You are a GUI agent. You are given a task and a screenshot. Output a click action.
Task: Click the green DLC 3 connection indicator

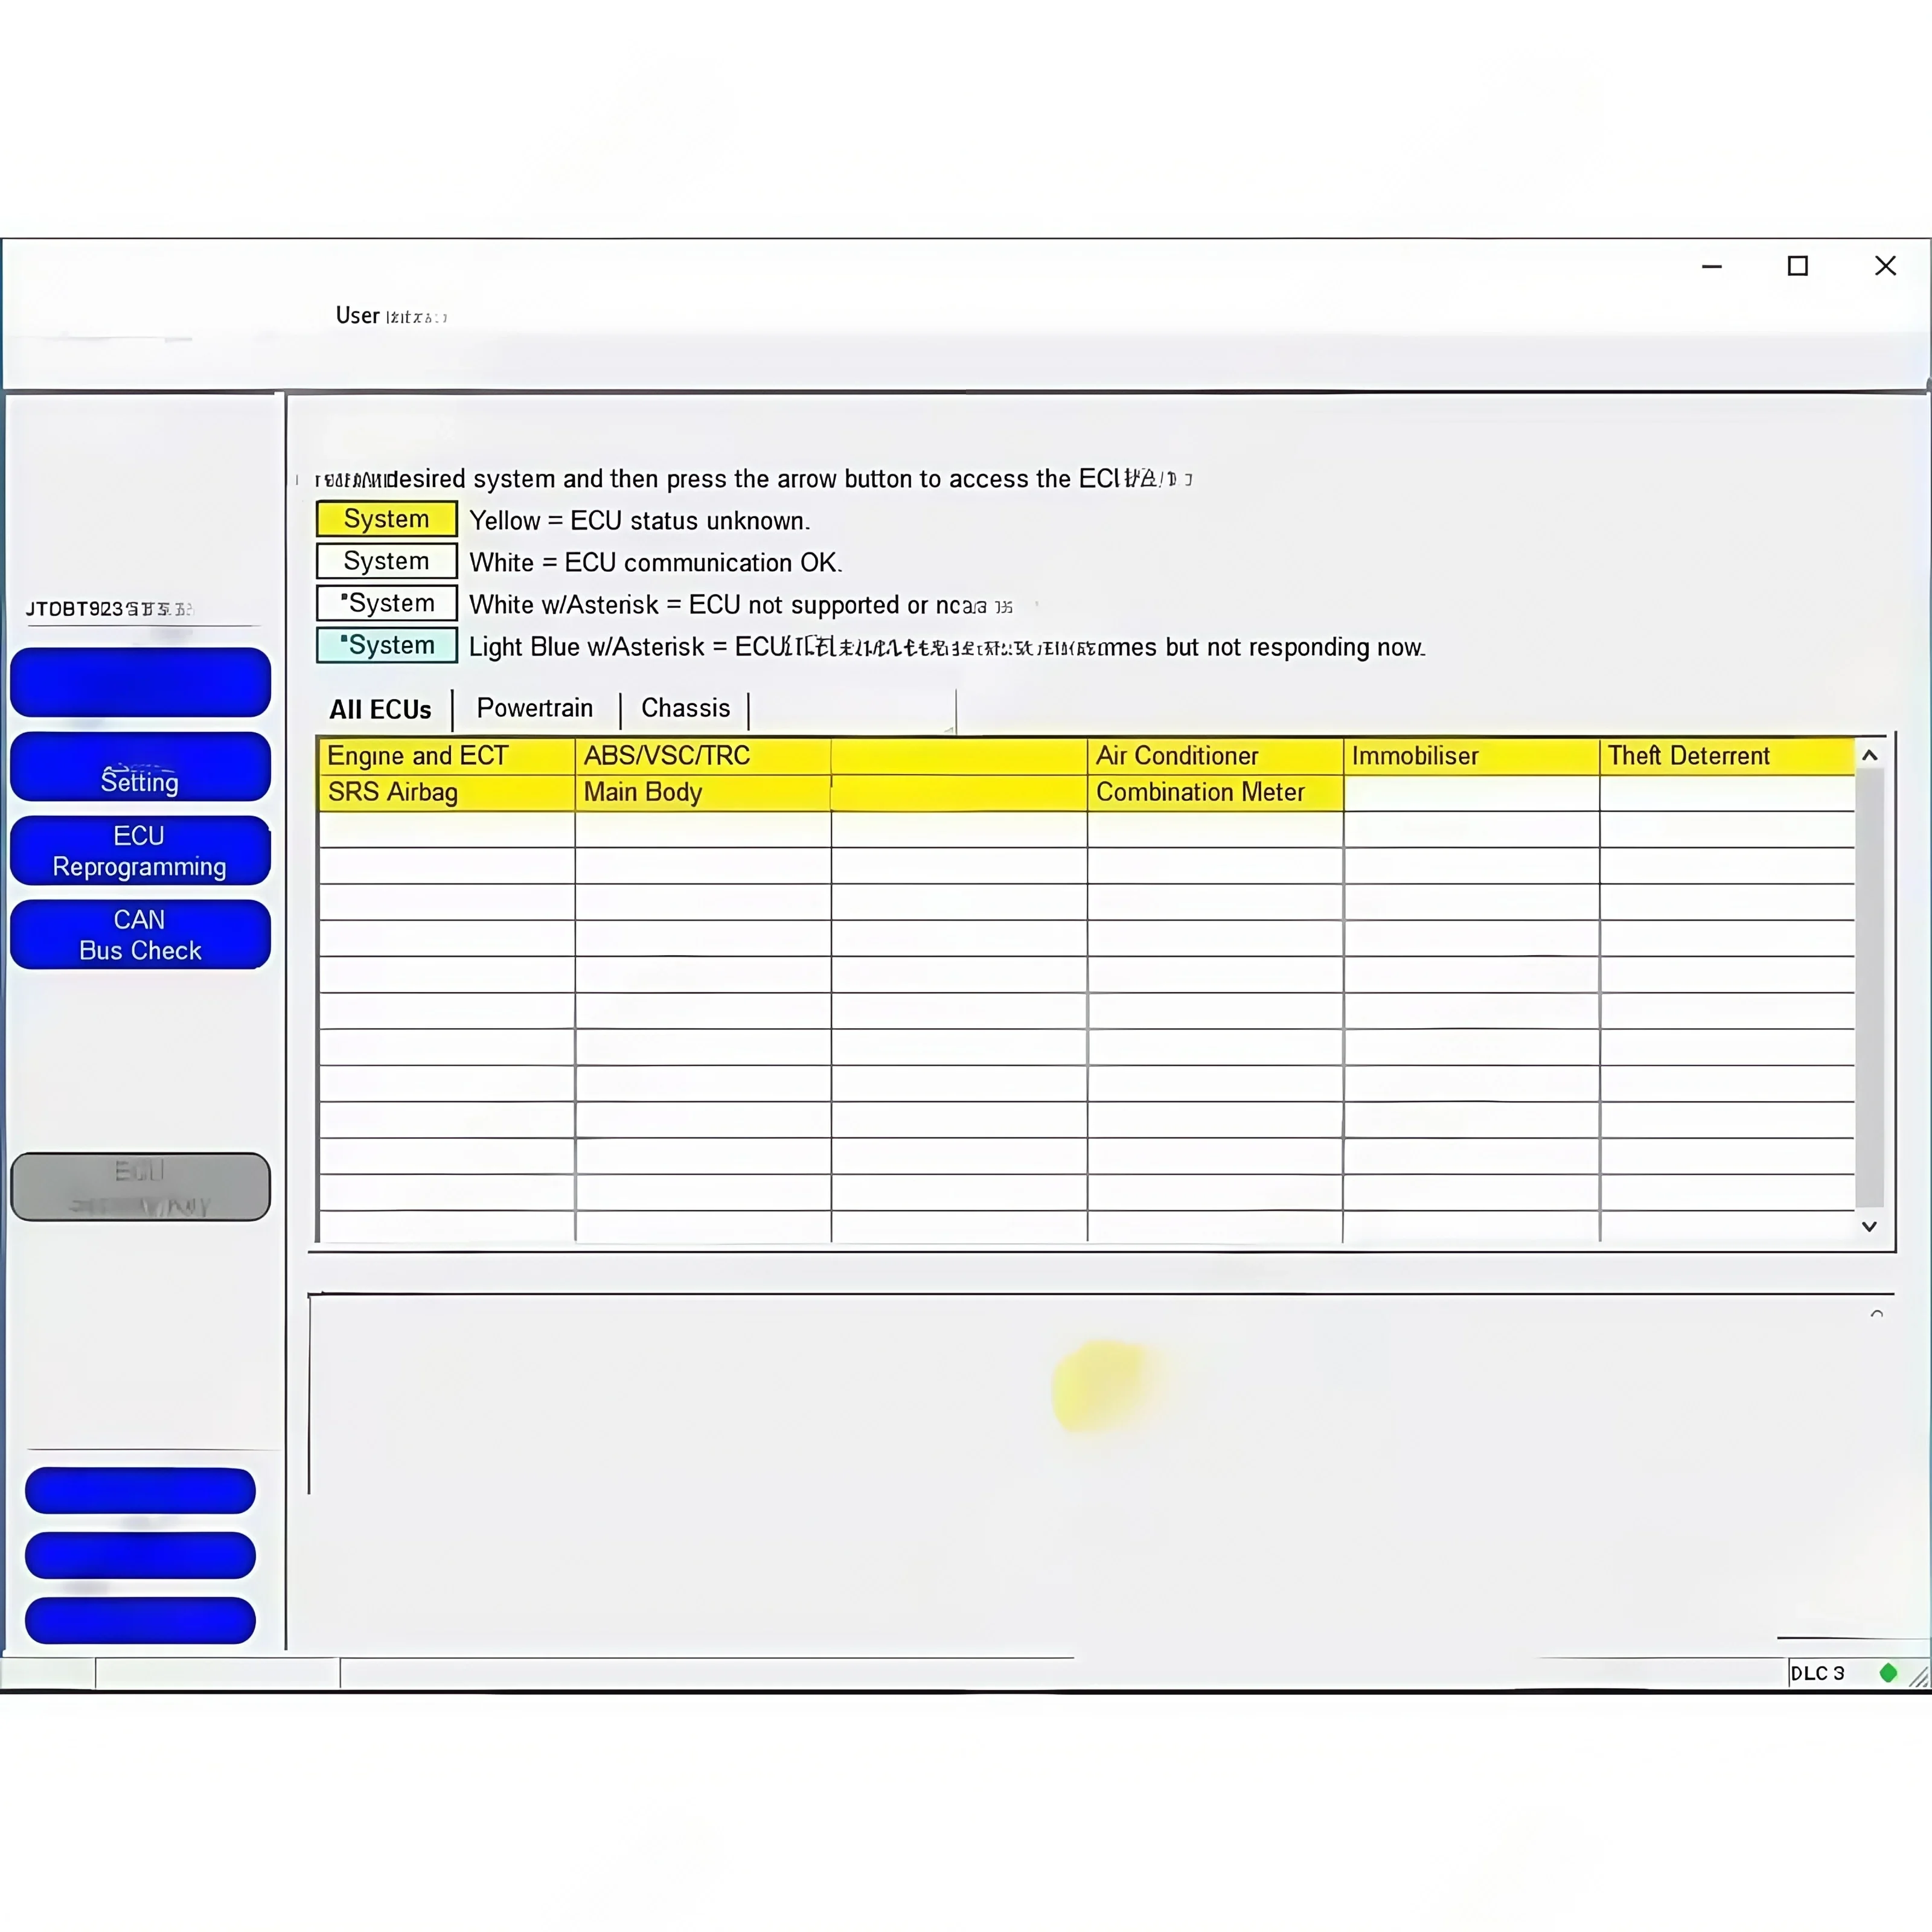pyautogui.click(x=1888, y=1673)
